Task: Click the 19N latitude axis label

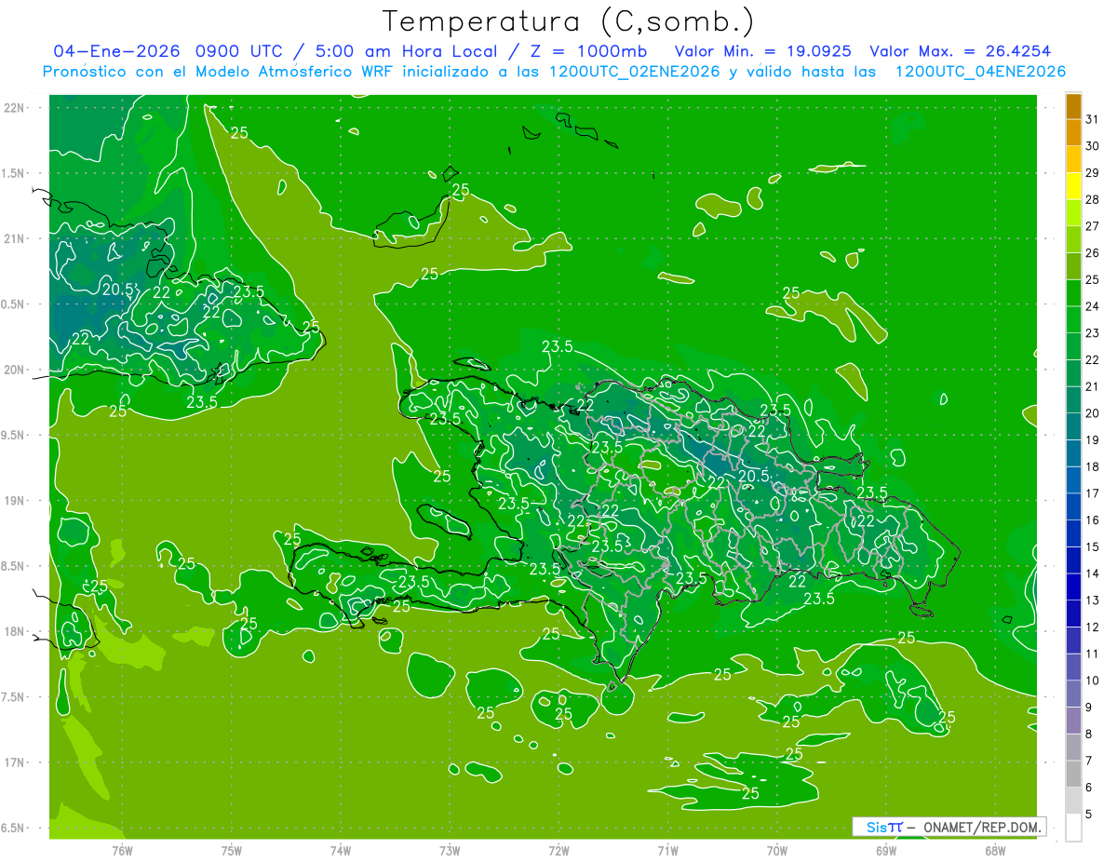Action: 15,500
